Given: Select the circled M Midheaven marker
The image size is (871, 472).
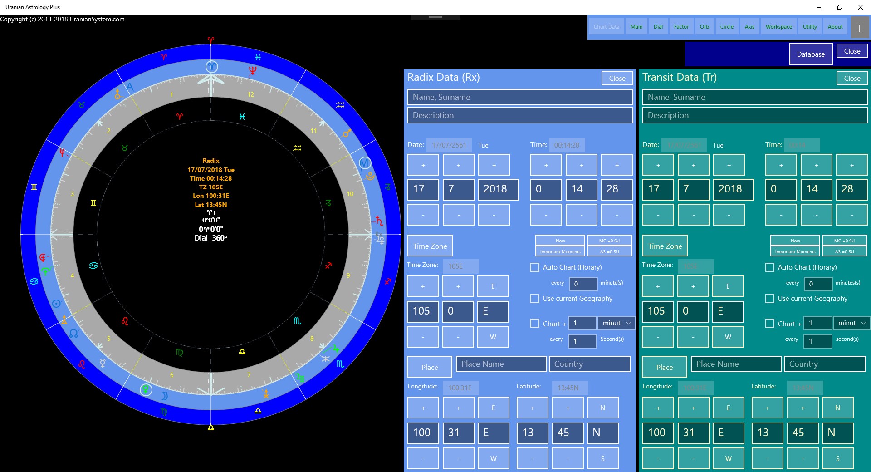Looking at the screenshot, I should [365, 163].
